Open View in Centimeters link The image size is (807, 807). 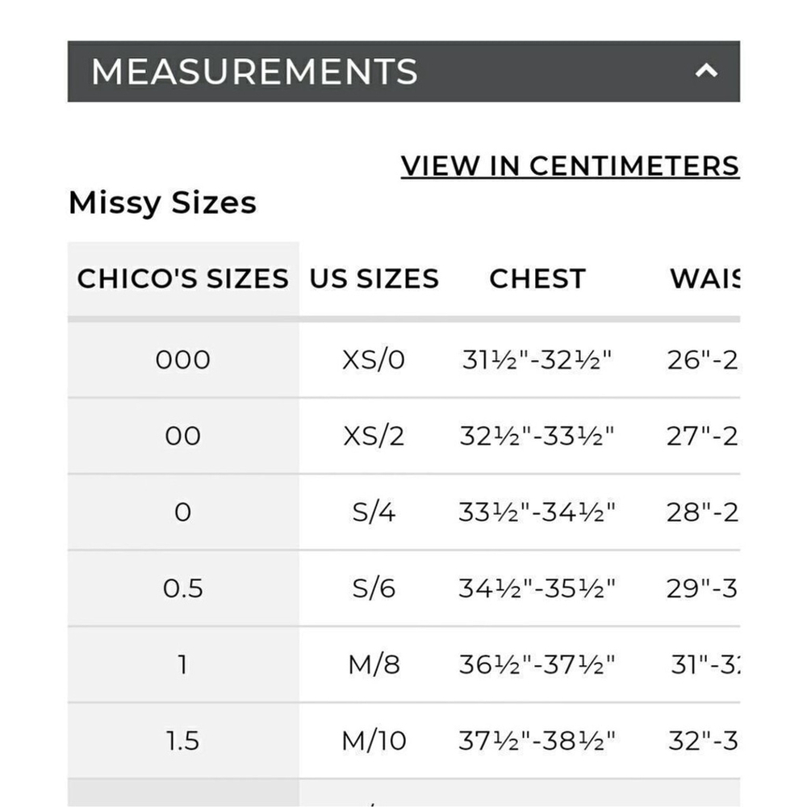tap(570, 165)
